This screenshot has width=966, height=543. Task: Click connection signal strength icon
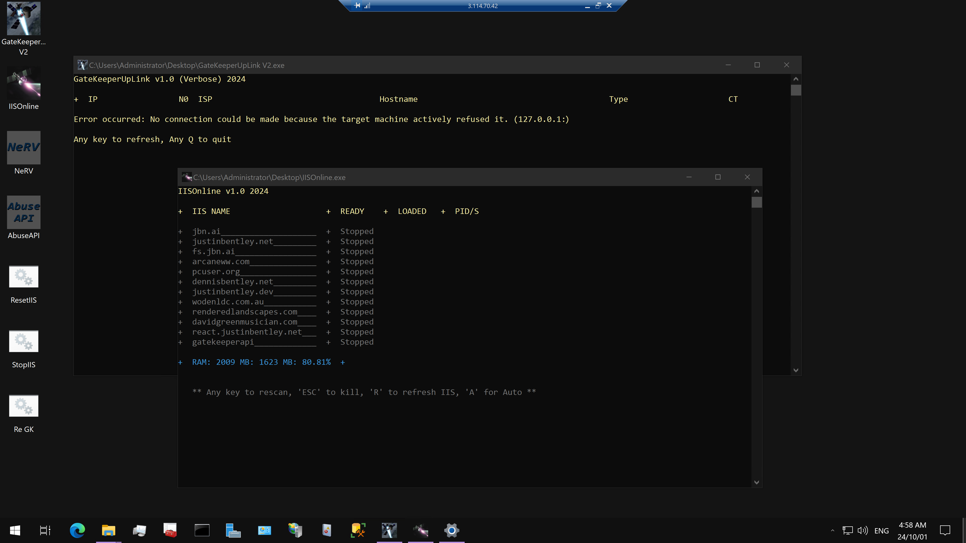click(367, 5)
